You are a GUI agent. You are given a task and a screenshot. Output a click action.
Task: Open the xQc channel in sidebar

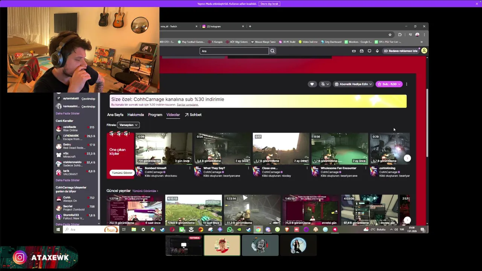(75, 155)
